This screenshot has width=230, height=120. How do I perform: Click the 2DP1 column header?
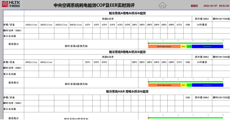tap(134, 62)
